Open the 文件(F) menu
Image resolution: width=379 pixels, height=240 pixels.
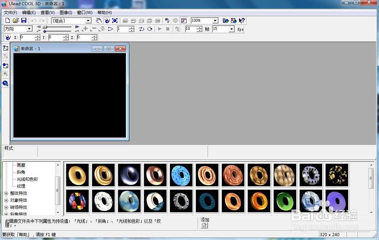11,13
